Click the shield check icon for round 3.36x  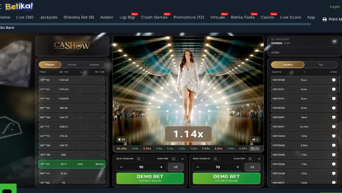[334, 145]
